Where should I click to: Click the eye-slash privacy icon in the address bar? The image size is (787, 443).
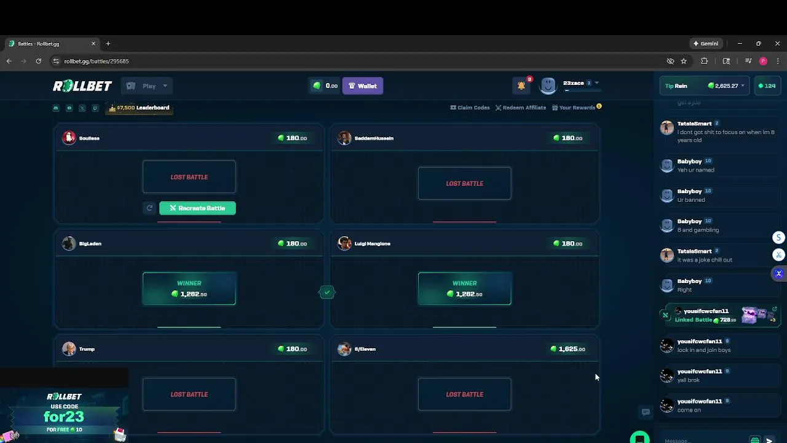[x=671, y=61]
